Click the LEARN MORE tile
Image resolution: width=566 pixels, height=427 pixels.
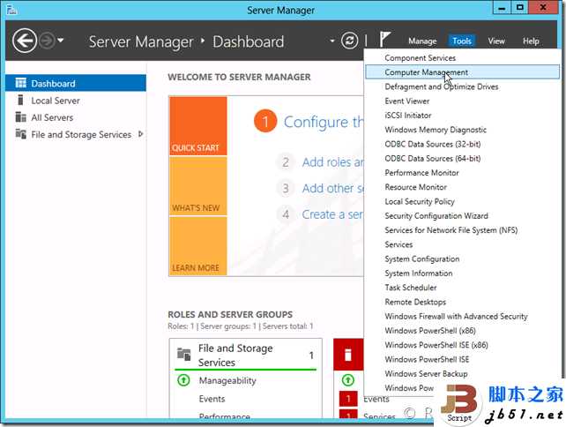[198, 246]
